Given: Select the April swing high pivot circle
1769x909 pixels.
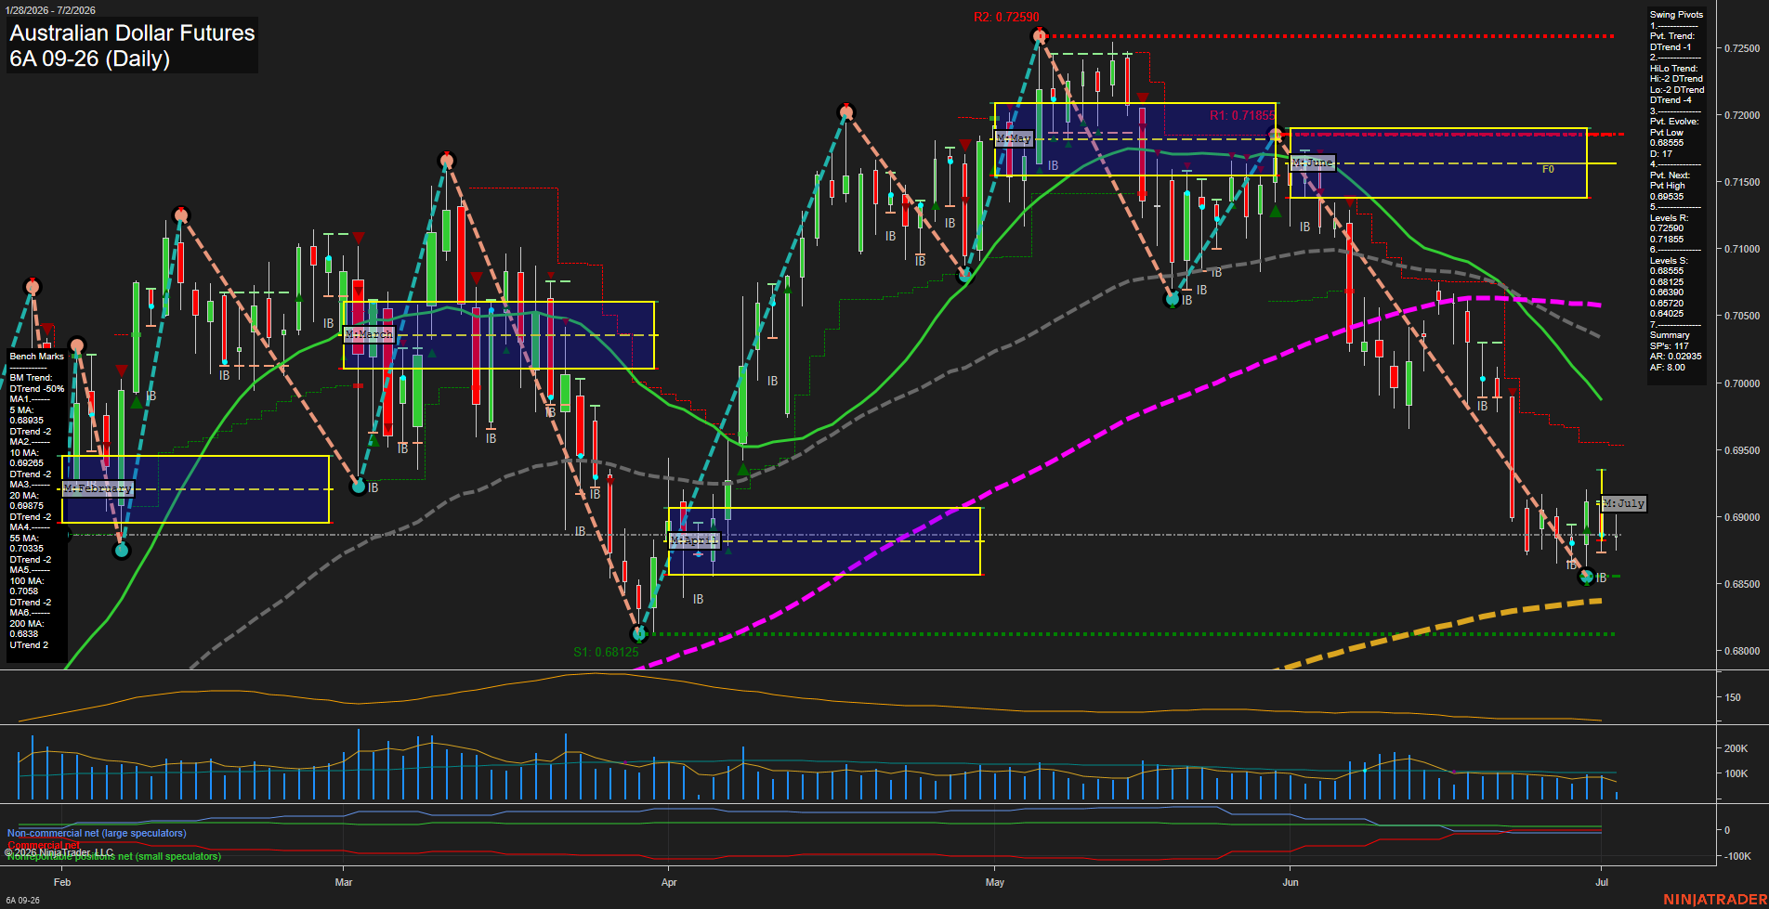Looking at the screenshot, I should pos(845,112).
